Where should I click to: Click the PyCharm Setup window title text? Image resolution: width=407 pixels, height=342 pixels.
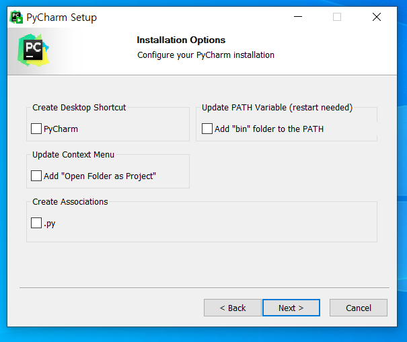(x=61, y=18)
